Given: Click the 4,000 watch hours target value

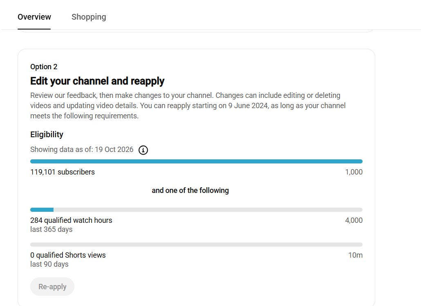Looking at the screenshot, I should tap(354, 220).
